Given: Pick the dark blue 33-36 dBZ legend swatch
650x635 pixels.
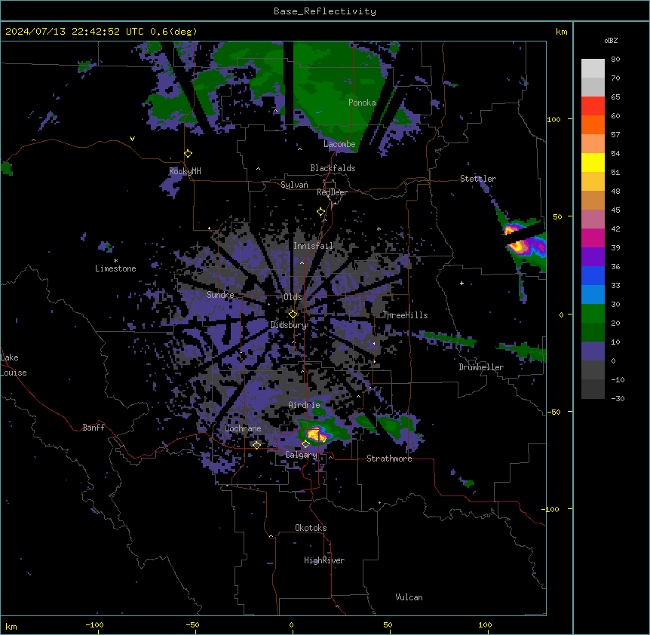Looking at the screenshot, I should pyautogui.click(x=593, y=276).
